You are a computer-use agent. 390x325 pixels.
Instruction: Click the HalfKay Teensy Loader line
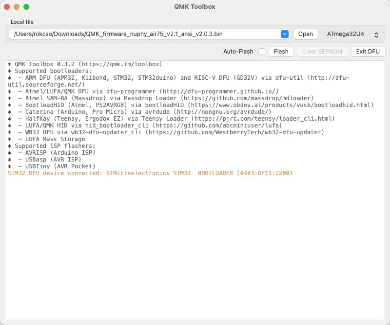(171, 119)
